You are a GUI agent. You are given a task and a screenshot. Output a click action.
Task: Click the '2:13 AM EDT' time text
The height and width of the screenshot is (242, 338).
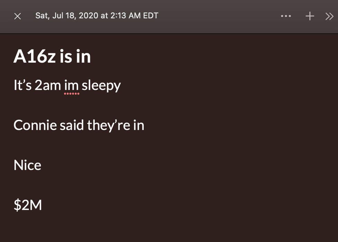point(134,16)
